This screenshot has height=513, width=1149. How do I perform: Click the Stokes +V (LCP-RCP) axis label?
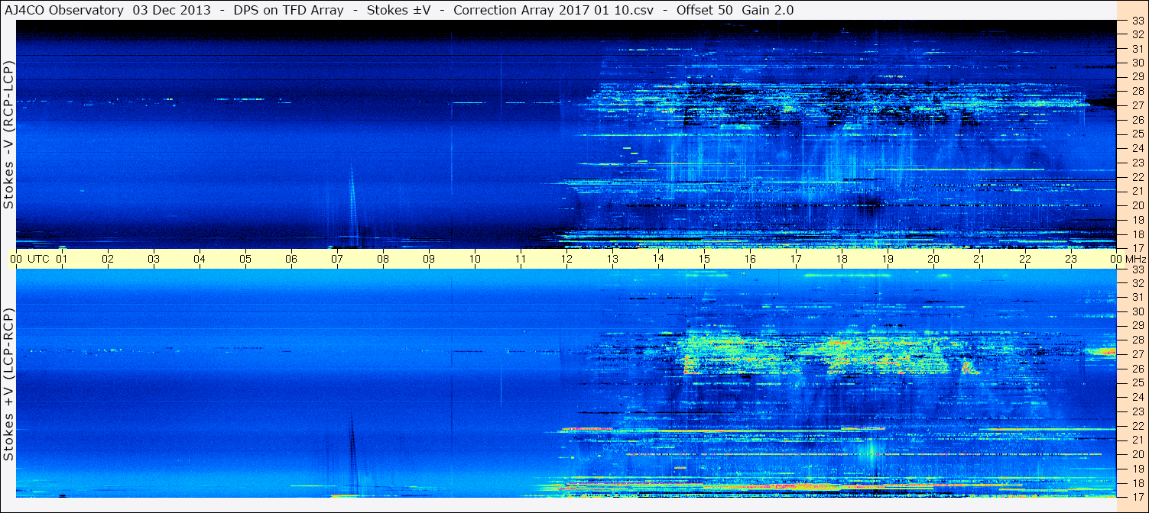9,385
